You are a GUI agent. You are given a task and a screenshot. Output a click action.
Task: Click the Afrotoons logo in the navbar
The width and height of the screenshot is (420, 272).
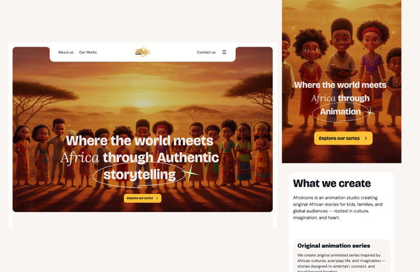click(x=142, y=52)
